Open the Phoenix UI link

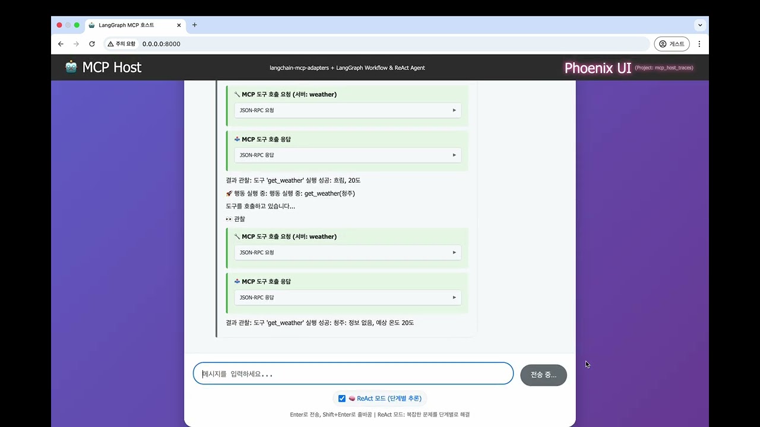[x=597, y=68]
